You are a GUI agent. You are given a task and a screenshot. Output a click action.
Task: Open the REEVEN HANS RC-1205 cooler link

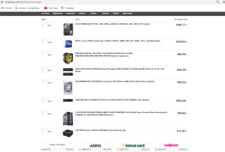tap(104, 55)
